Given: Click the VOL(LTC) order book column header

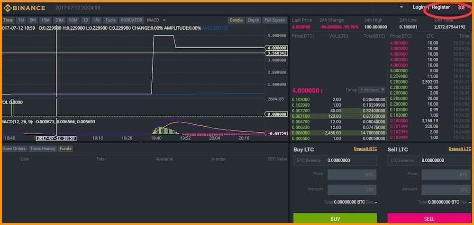Looking at the screenshot, I should [338, 36].
